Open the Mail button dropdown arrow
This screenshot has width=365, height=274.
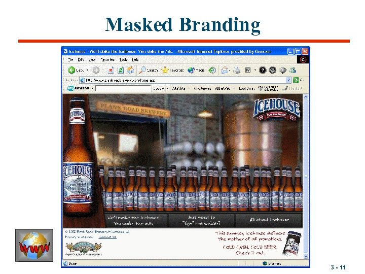tap(230, 70)
